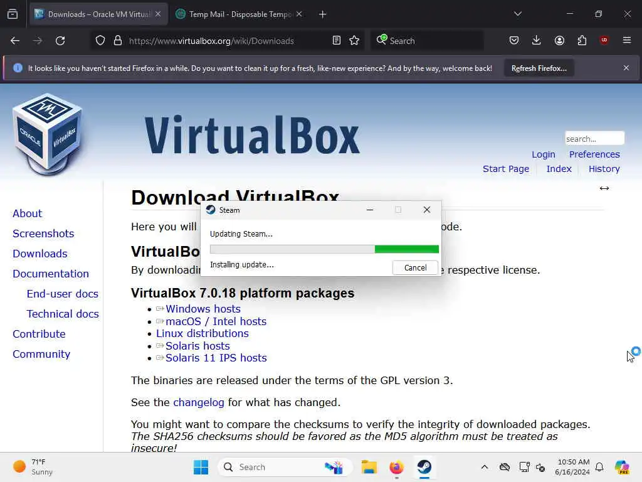Screen dimensions: 642x482
Task: Open the Firefox hamburger menu
Action: tap(627, 40)
